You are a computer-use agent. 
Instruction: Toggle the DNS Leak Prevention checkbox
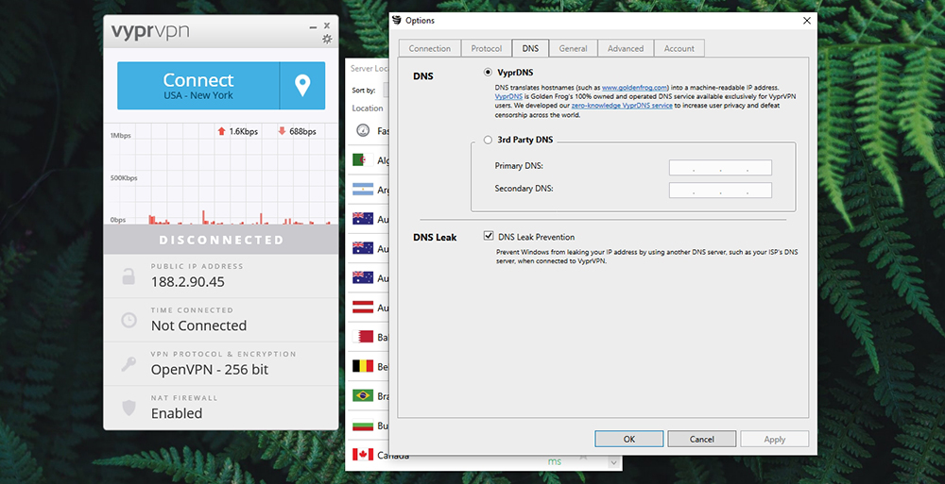pyautogui.click(x=489, y=236)
